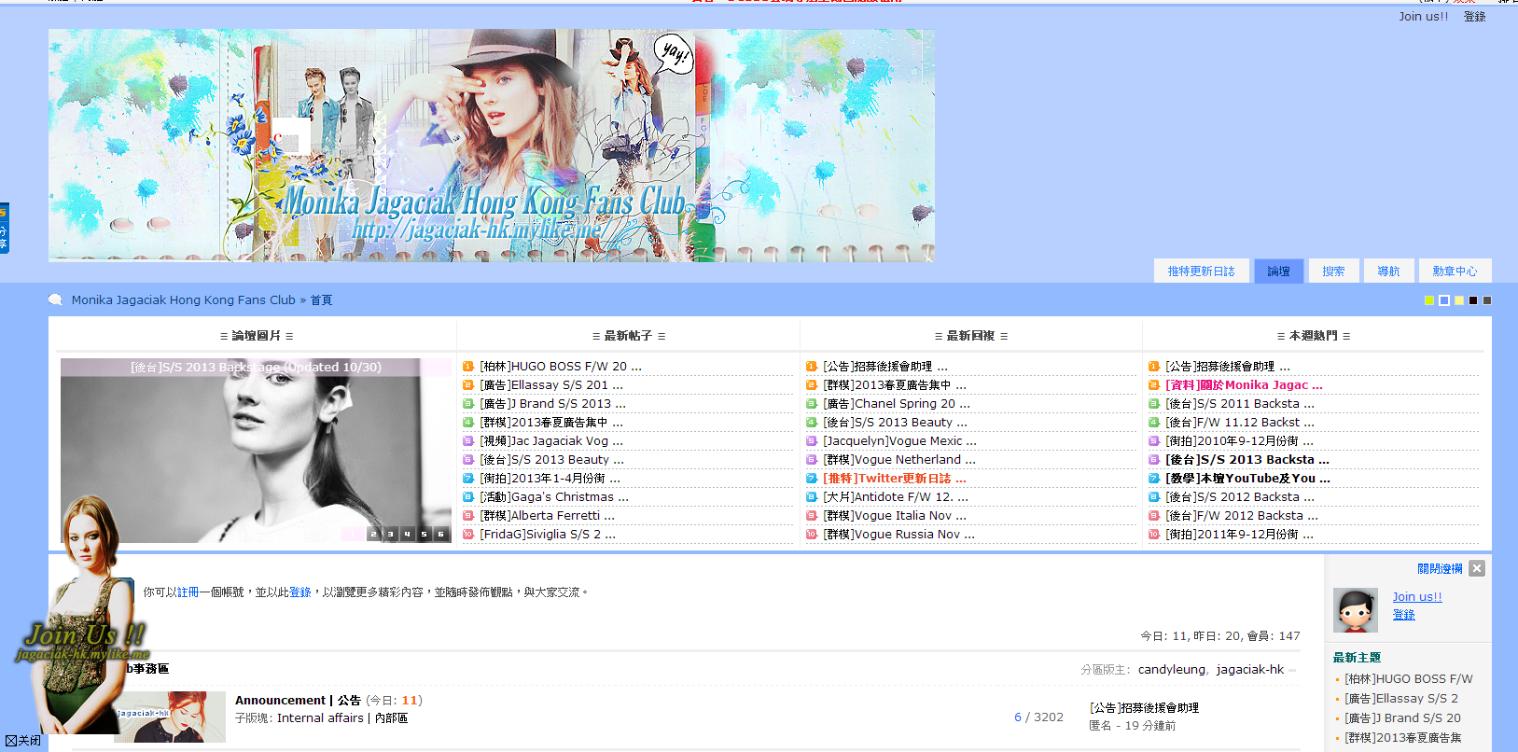
Task: Open the 勳章中心 navigation tab
Action: 1455,271
